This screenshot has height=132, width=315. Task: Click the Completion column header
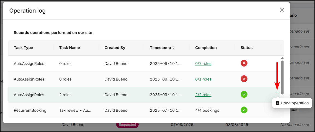(206, 48)
